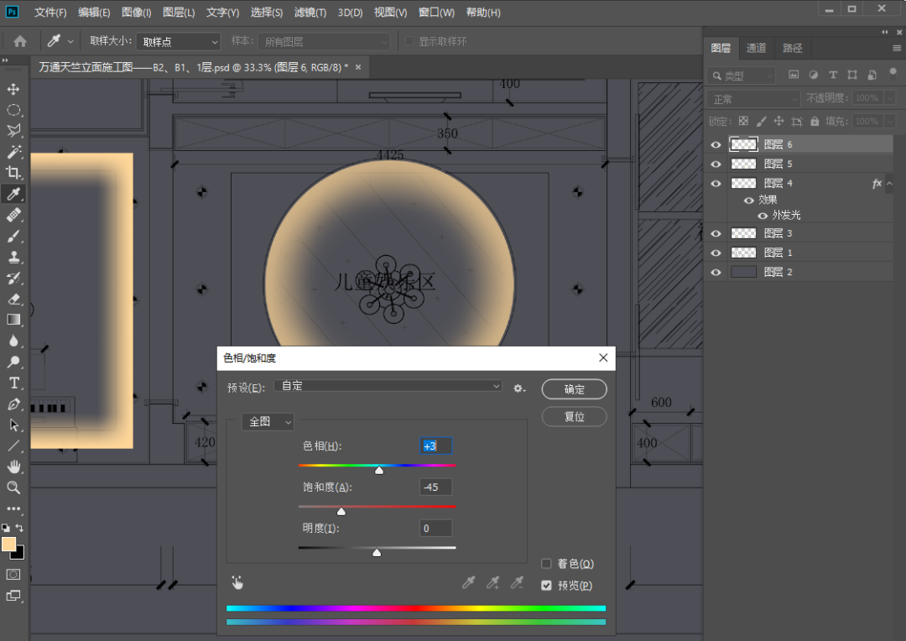Hide layer 图层 1

[x=716, y=253]
